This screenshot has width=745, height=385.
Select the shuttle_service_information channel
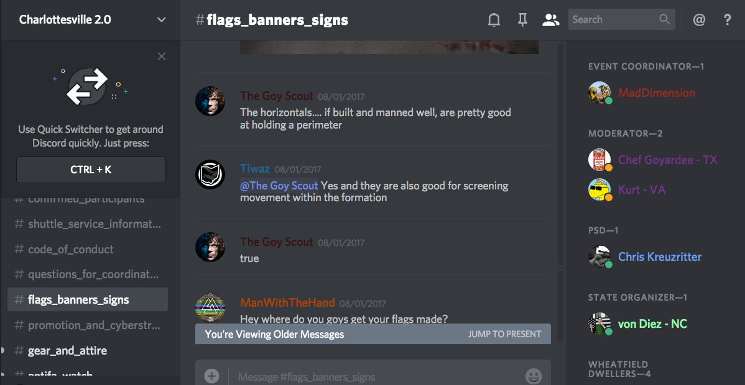88,224
